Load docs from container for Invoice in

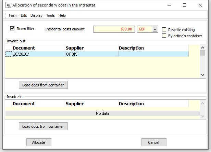(x=43, y=126)
